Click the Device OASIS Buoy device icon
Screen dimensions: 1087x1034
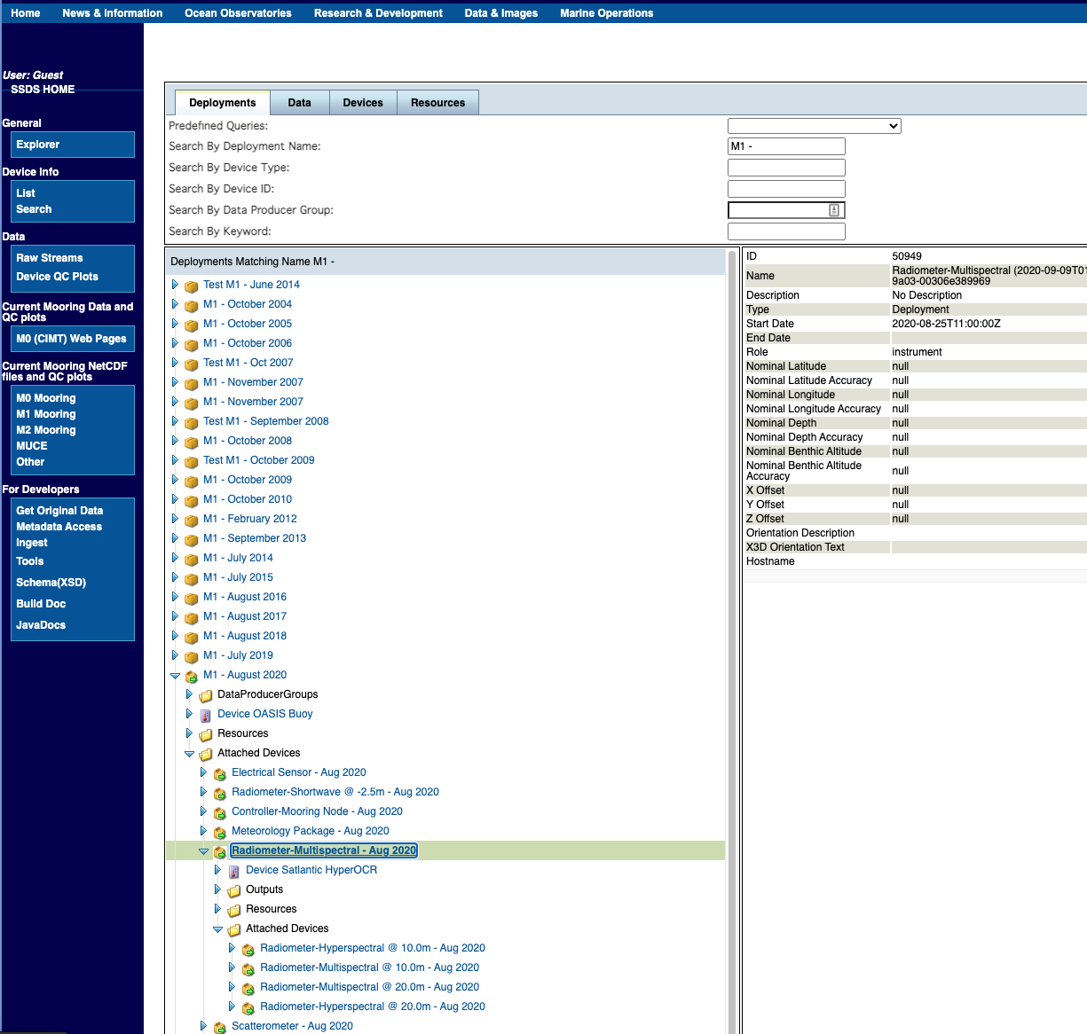205,715
